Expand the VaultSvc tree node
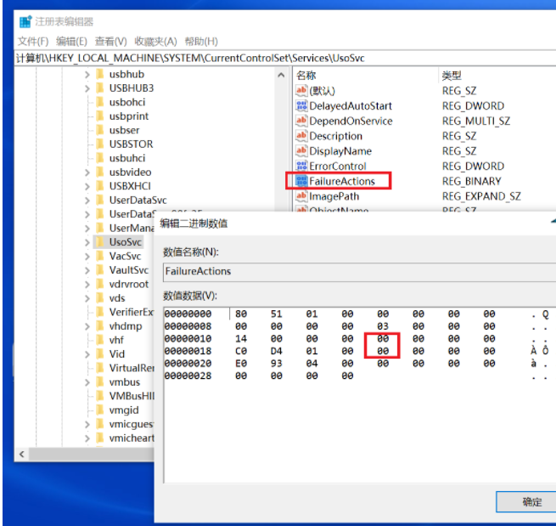Image resolution: width=556 pixels, height=526 pixels. (x=87, y=270)
